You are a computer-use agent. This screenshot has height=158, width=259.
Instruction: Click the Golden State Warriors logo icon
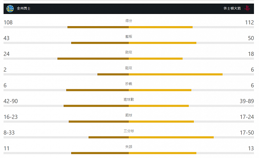click(10, 9)
